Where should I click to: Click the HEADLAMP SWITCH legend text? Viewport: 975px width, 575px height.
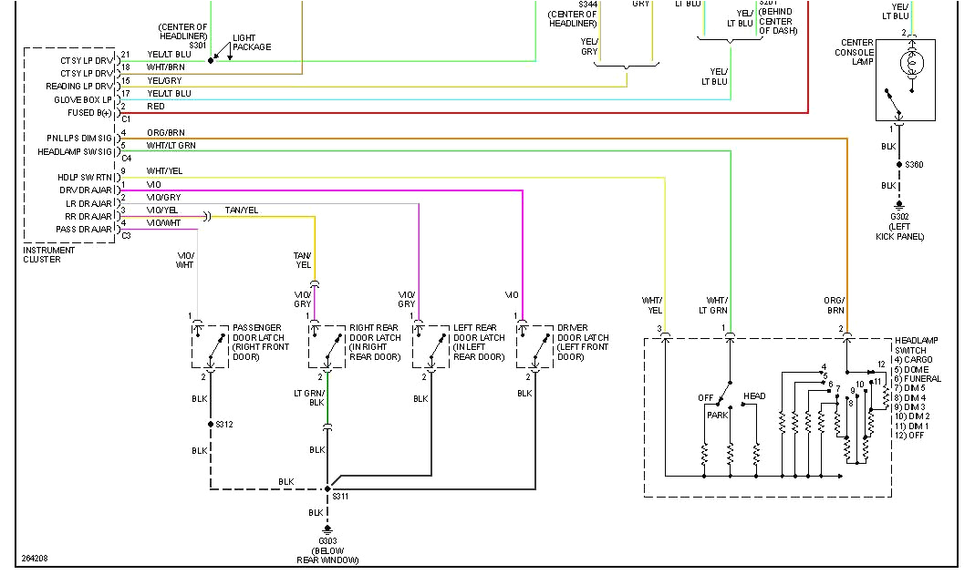coord(917,344)
